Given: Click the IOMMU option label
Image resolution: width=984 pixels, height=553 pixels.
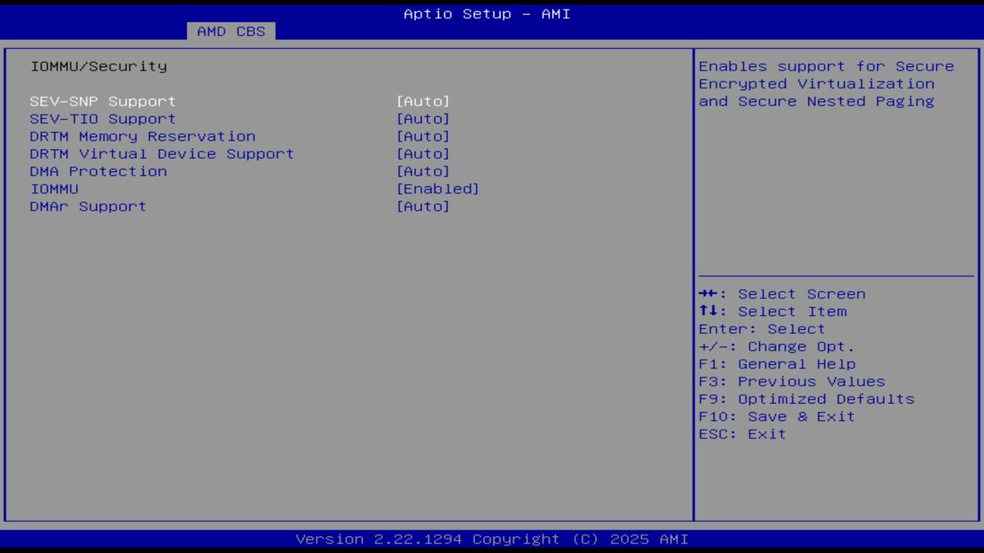Looking at the screenshot, I should click(x=52, y=188).
